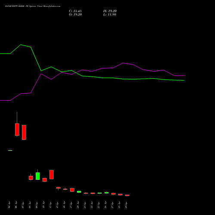Viewport: 215px width, 215px height.
Task: Click the BANKNIFTY 46000 PE chart title
Action: tap(33, 6)
